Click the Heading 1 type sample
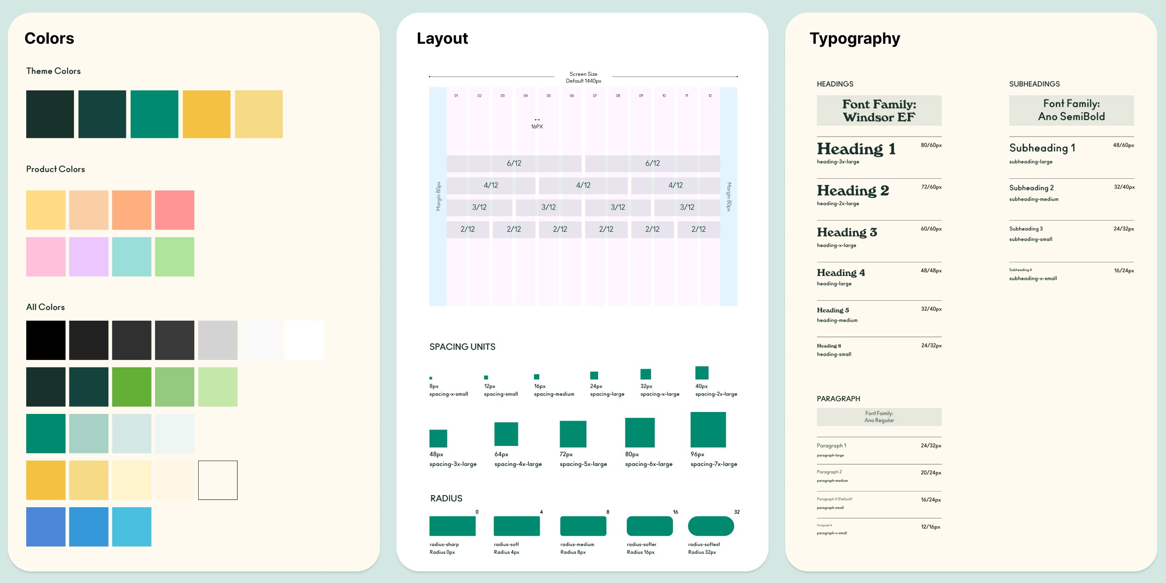The height and width of the screenshot is (583, 1166). (x=856, y=149)
